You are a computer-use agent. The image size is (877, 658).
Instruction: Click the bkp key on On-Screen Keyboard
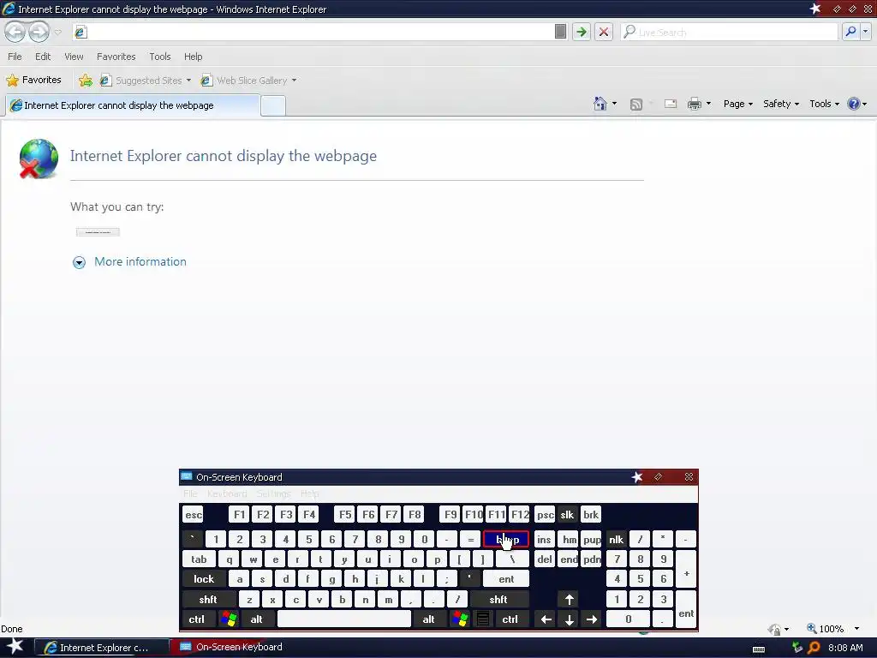(505, 540)
